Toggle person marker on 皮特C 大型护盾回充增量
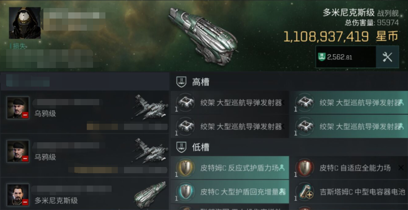Viewport: 408px width, 210px height. coord(282,192)
